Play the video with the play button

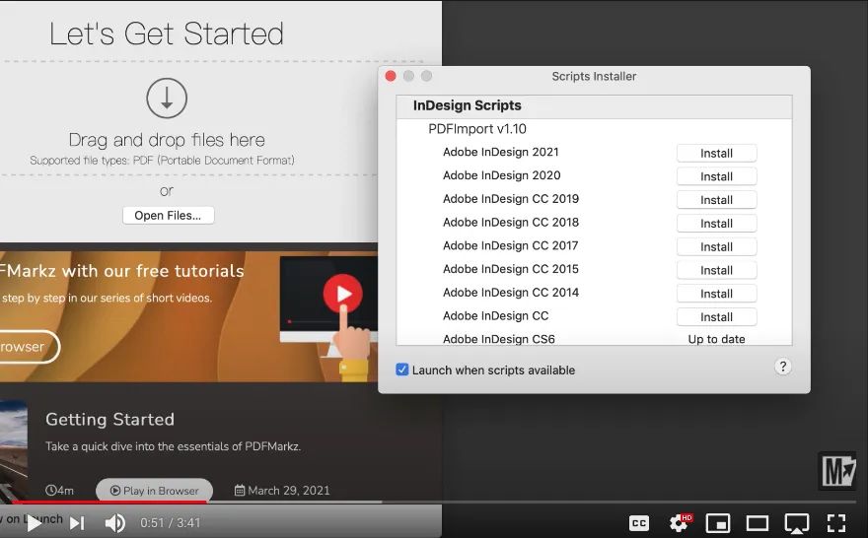(34, 523)
